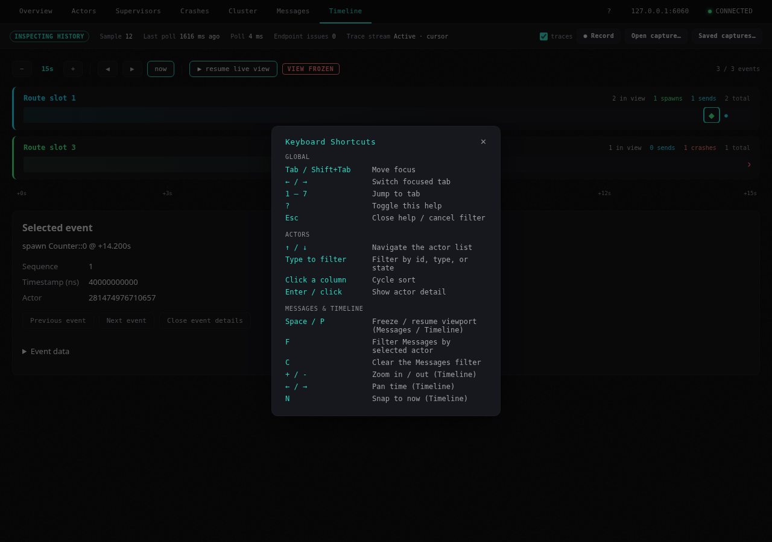Start recording with the Record button

pos(598,36)
